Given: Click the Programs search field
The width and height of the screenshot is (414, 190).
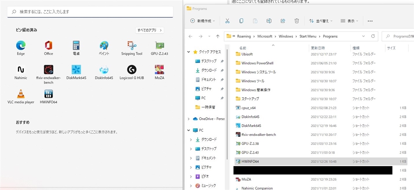Looking at the screenshot, I should pyautogui.click(x=398, y=36).
